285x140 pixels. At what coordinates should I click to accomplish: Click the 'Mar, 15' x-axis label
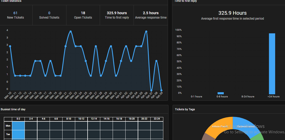point(33,96)
